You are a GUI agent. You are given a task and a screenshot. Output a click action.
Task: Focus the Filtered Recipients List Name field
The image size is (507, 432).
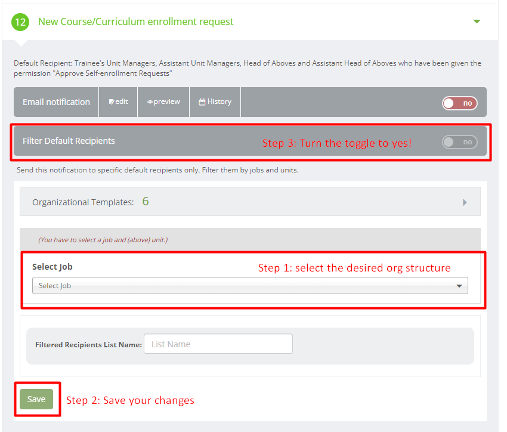click(218, 344)
